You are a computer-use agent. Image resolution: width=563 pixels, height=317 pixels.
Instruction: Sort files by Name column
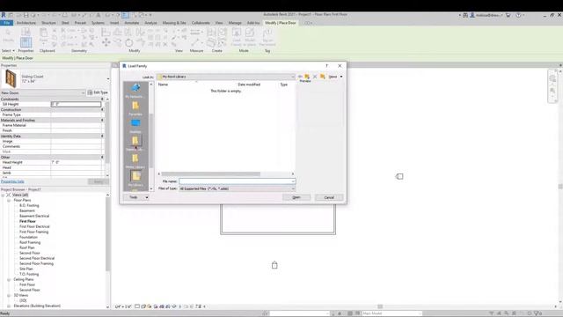click(x=163, y=85)
